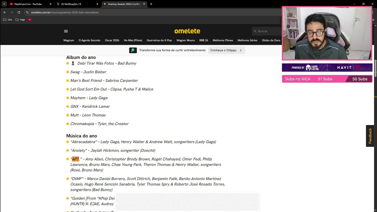377x212 pixels.
Task: Click 'Mayhem – Lady Gaga' entry
Action: (89, 98)
